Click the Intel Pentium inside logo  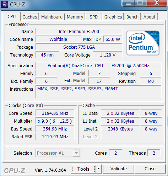(x=143, y=43)
